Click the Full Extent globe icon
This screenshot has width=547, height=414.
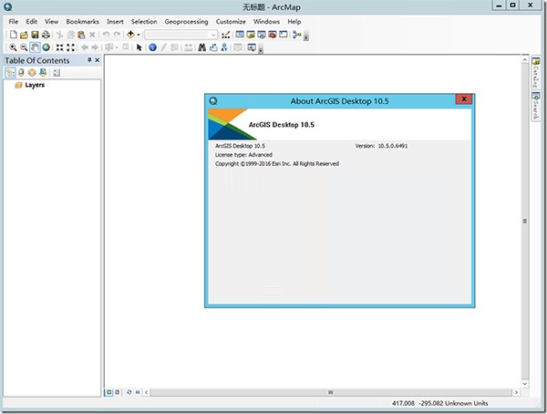point(46,47)
